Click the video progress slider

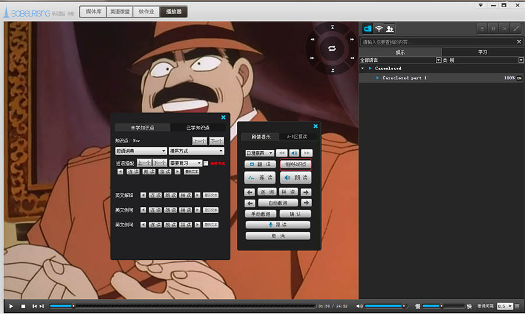(183, 306)
